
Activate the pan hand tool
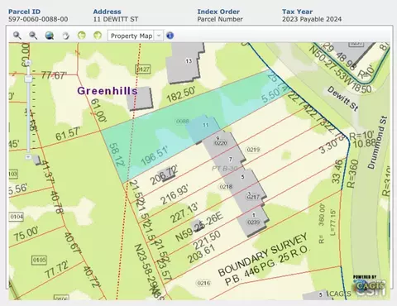[65, 36]
